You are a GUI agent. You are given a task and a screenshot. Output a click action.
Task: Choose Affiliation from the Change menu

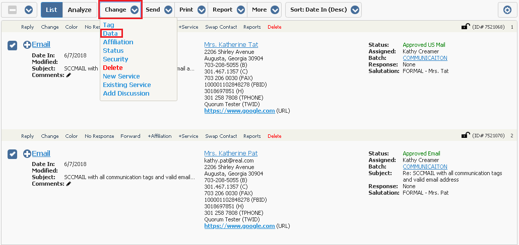coord(118,42)
